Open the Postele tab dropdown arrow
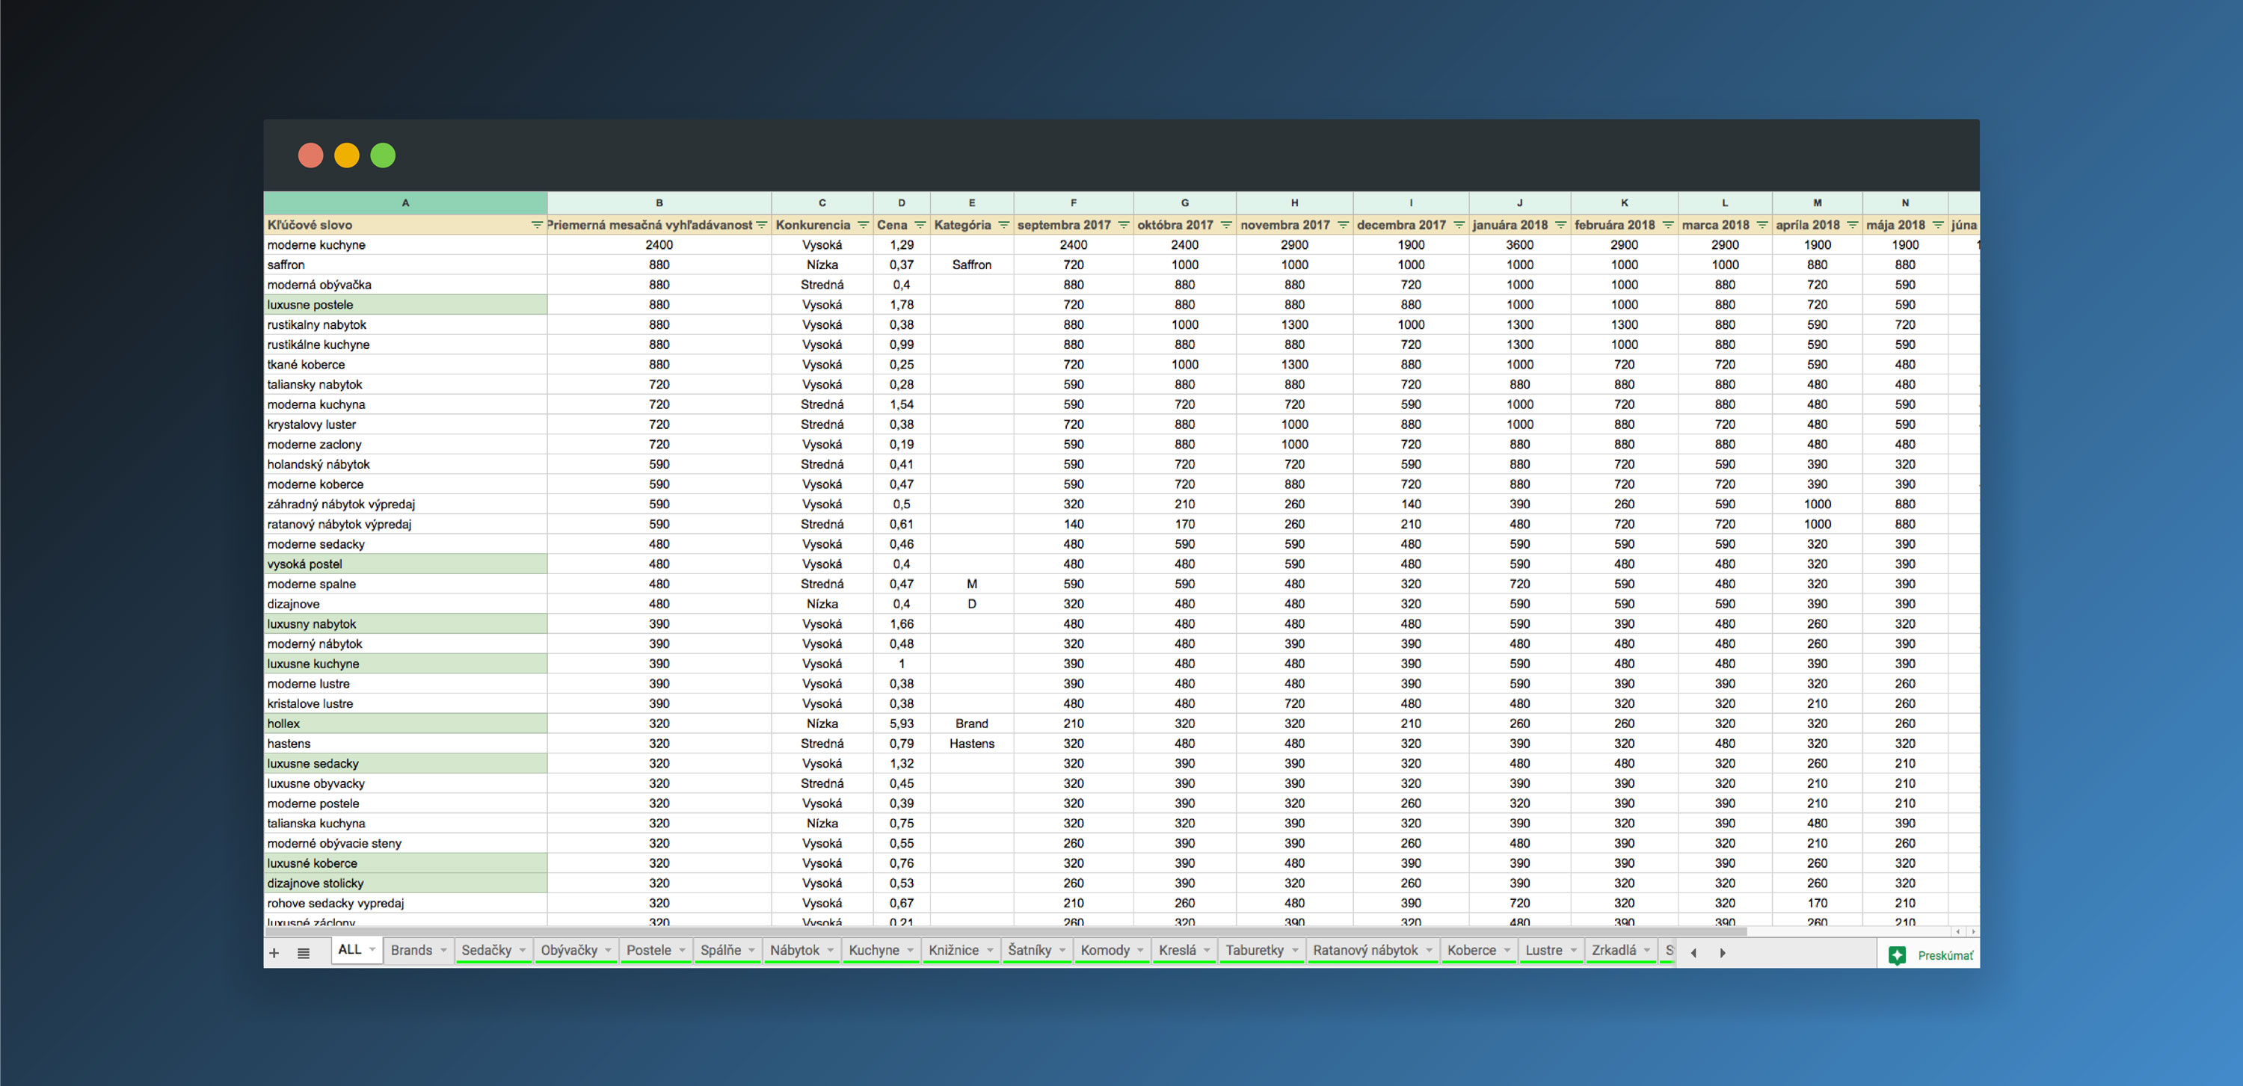This screenshot has width=2243, height=1086. point(682,950)
